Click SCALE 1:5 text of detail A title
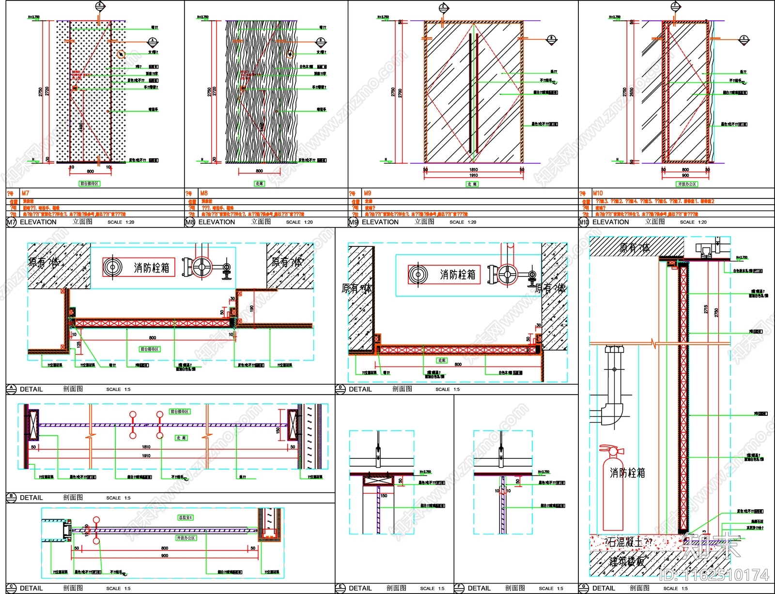775x594 pixels. (x=118, y=389)
